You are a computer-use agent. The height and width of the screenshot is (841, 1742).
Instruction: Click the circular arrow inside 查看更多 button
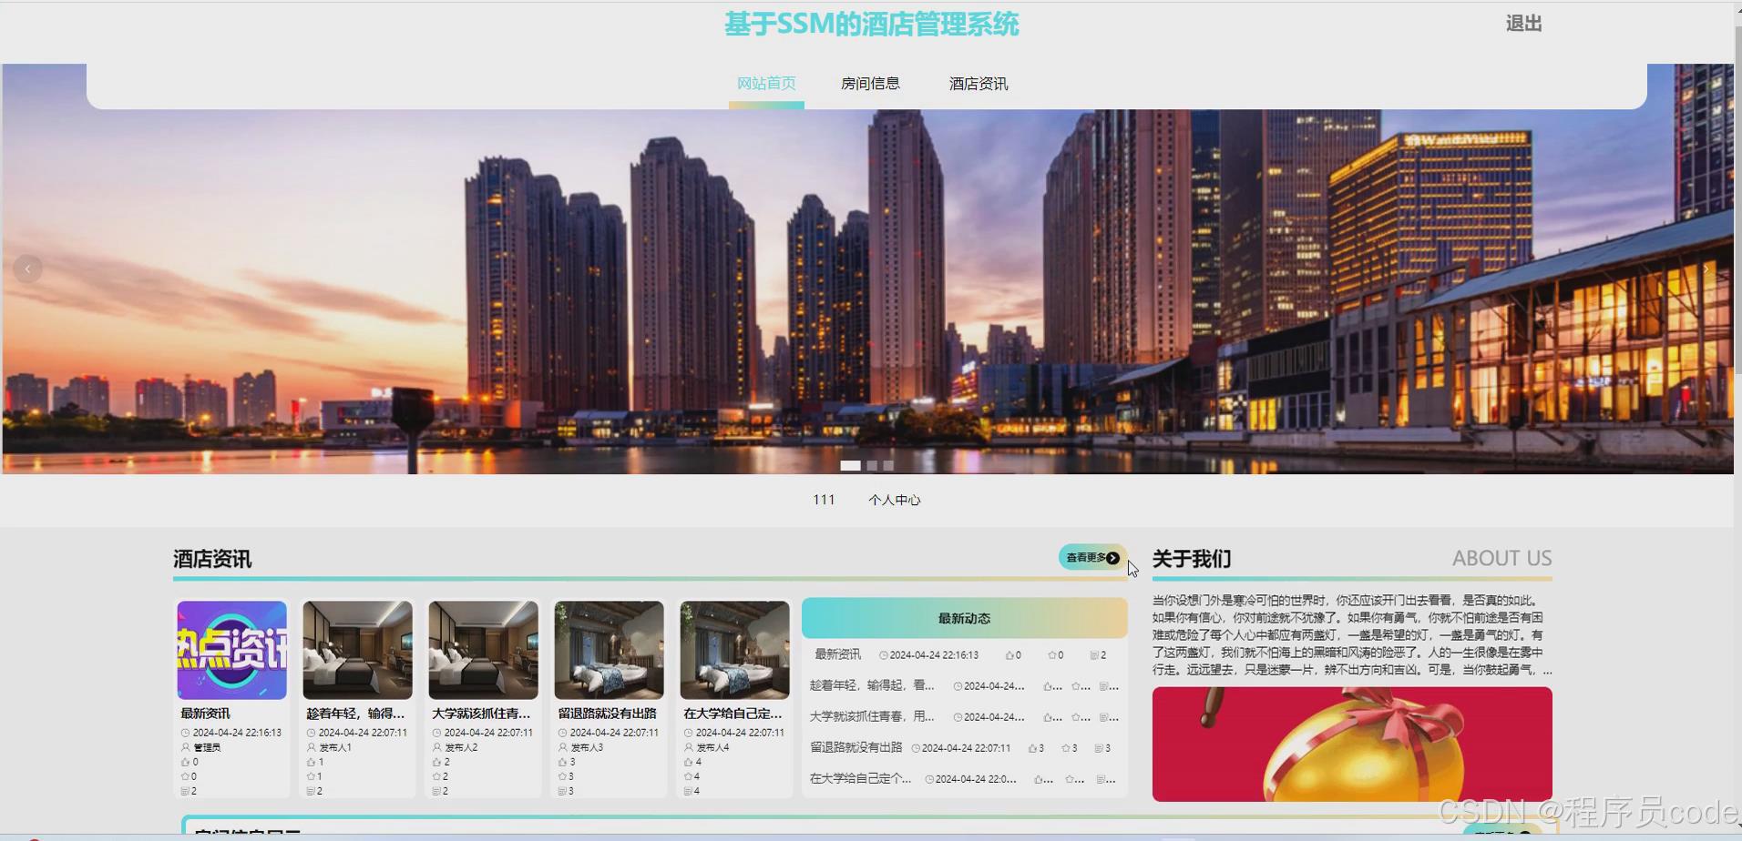tap(1113, 558)
